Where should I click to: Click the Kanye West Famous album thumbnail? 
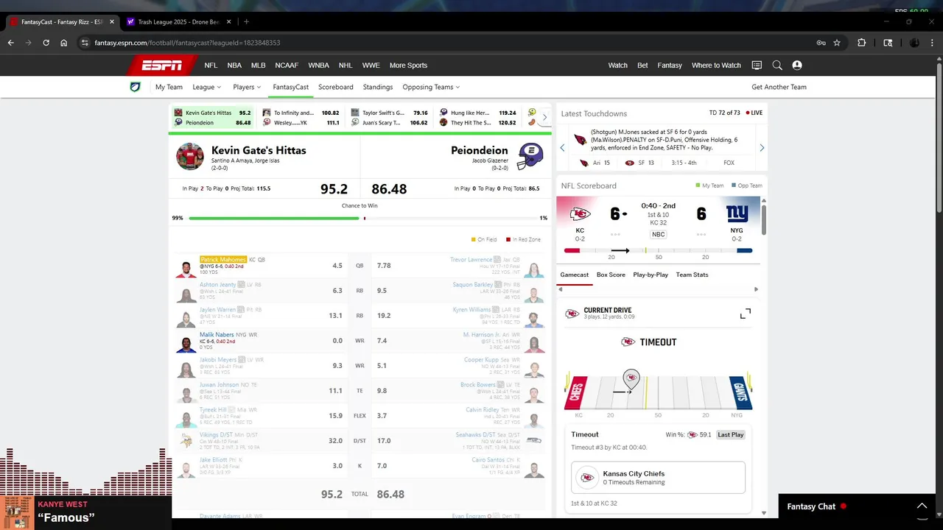16,512
